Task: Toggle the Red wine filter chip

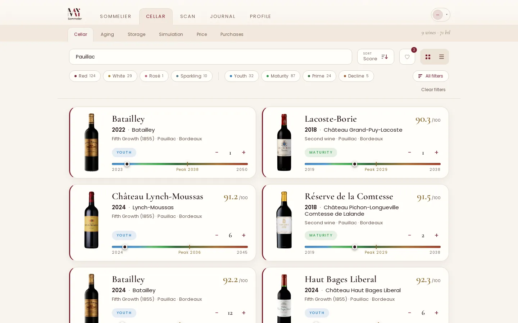Action: pos(85,76)
